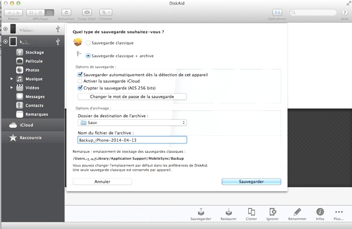
Task: Expand the Musique sidebar item
Action: pyautogui.click(x=12, y=79)
